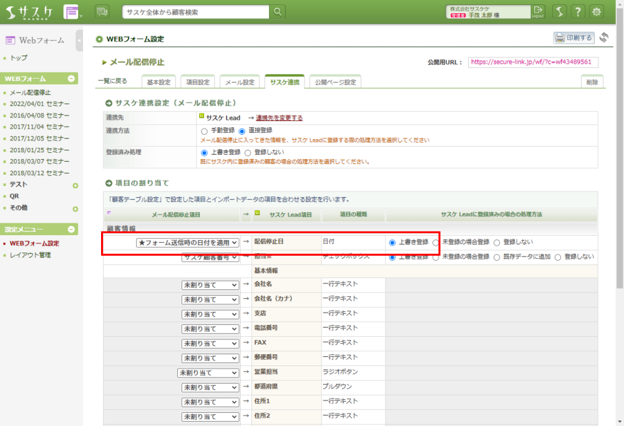This screenshot has width=624, height=426.
Task: Switch to the 項目設定 tab
Action: point(198,82)
